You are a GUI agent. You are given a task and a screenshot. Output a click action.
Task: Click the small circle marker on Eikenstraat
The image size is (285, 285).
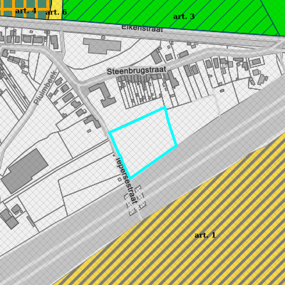tap(103, 37)
